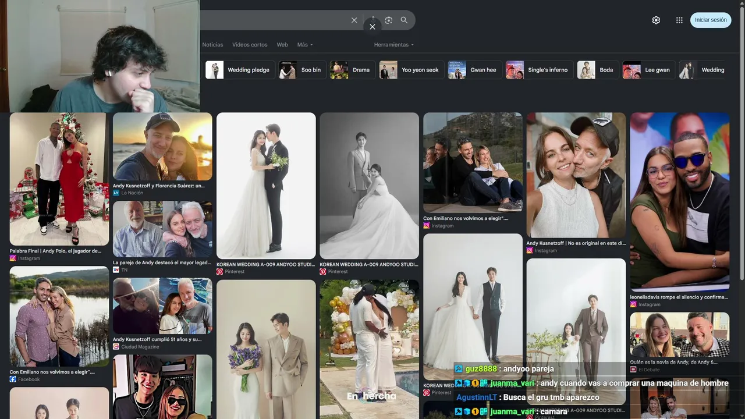Click leonelisdavis rompe el silencio caption
Viewport: 745px width, 419px height.
679,297
